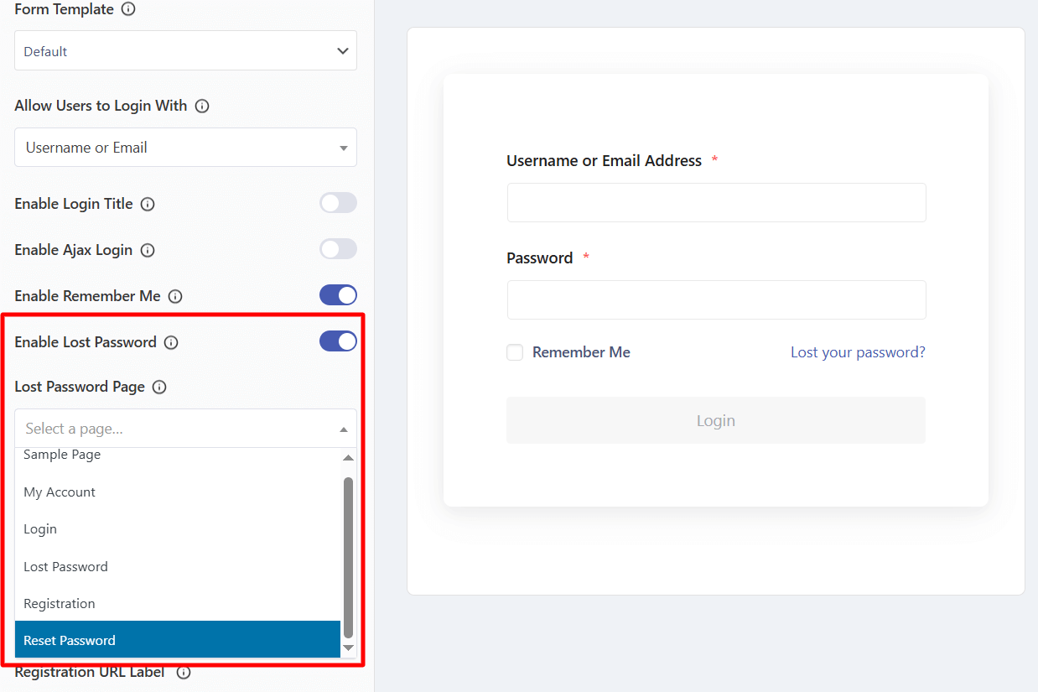
Task: Click the Login button in the preview
Action: (716, 420)
